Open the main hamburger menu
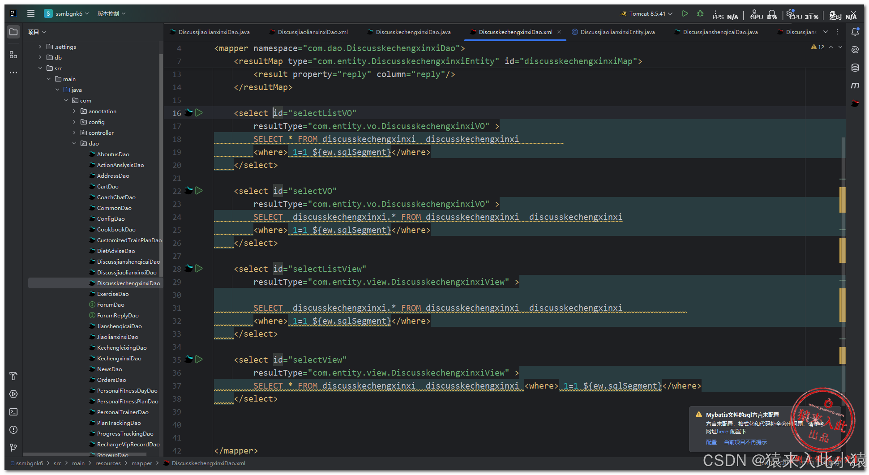Viewport: 869px width, 475px height. (30, 13)
